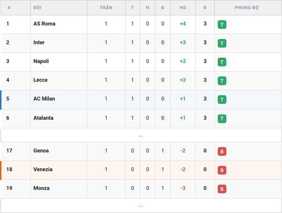Sort table by HS column header
282x213 pixels.
tap(183, 7)
